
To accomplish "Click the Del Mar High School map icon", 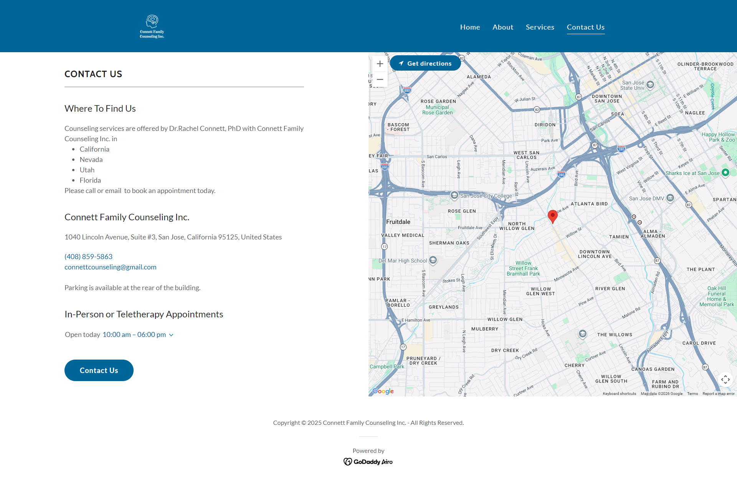I will pyautogui.click(x=433, y=260).
